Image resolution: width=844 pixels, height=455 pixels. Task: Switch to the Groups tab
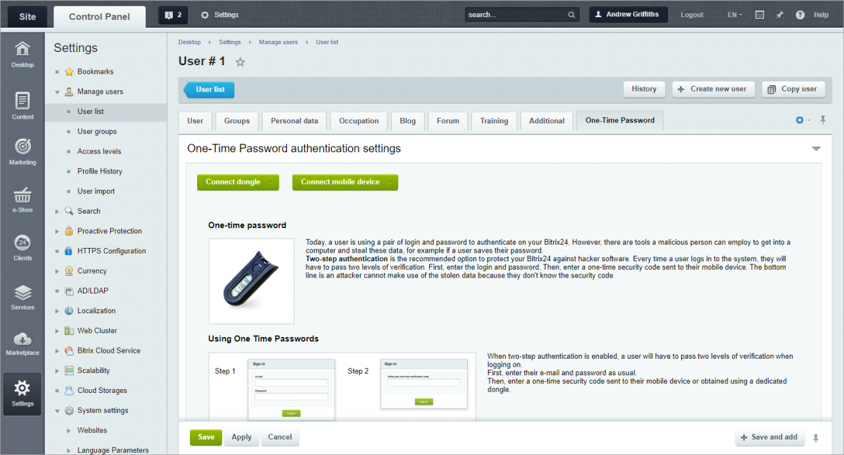237,121
